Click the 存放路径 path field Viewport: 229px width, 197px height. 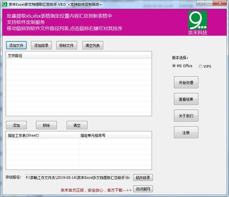pyautogui.click(x=77, y=178)
